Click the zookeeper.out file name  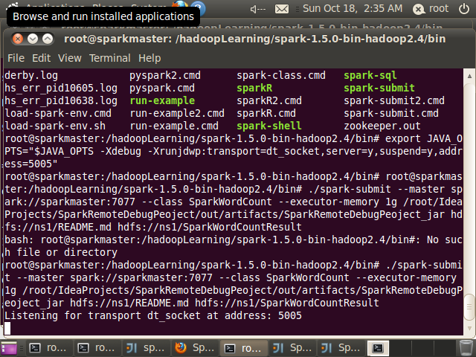click(382, 126)
